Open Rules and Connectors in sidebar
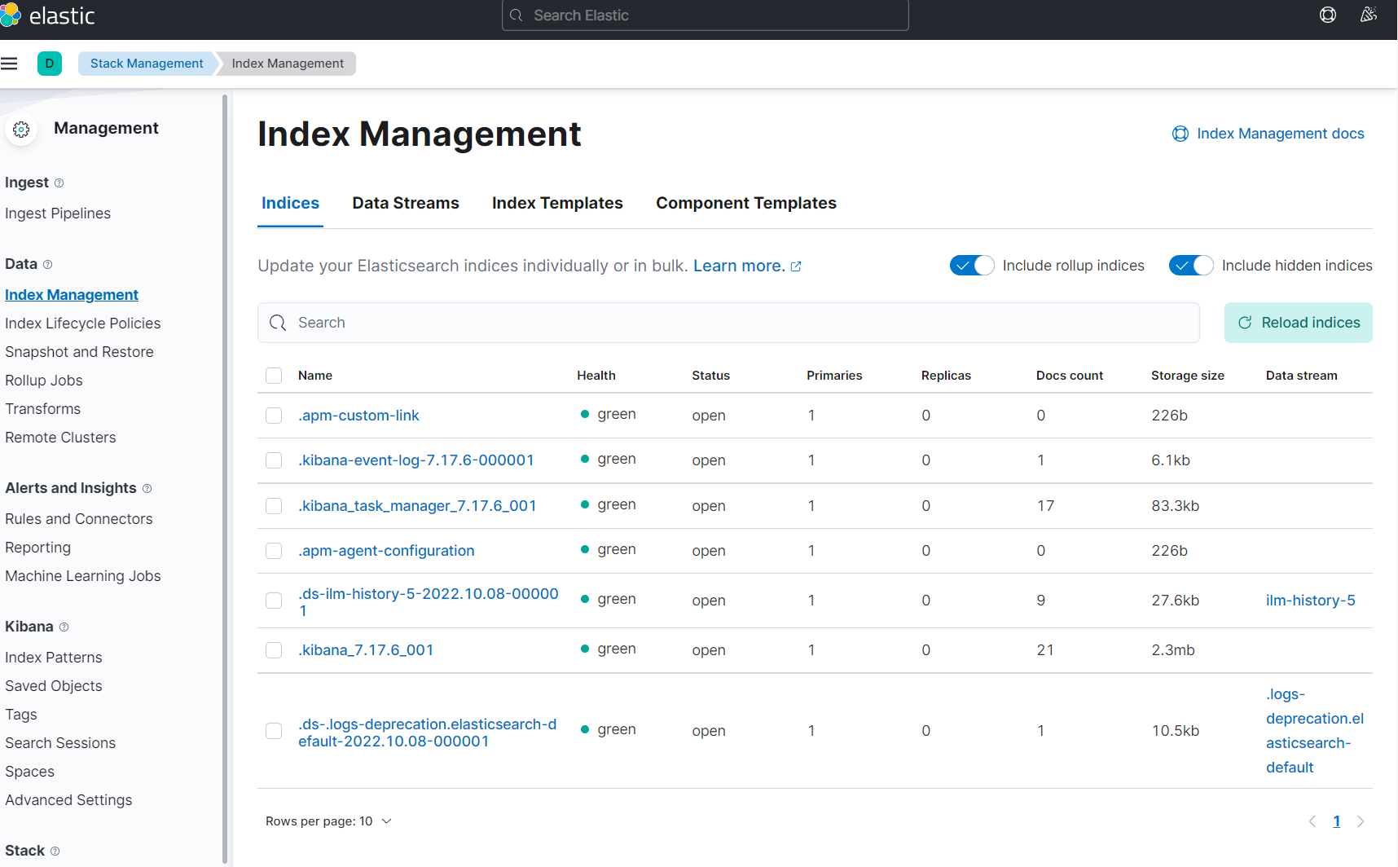The width and height of the screenshot is (1398, 867). click(79, 519)
